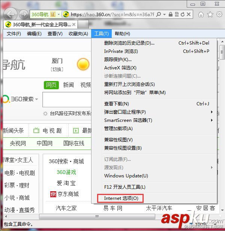Open the Tools gear icon

coord(219,14)
